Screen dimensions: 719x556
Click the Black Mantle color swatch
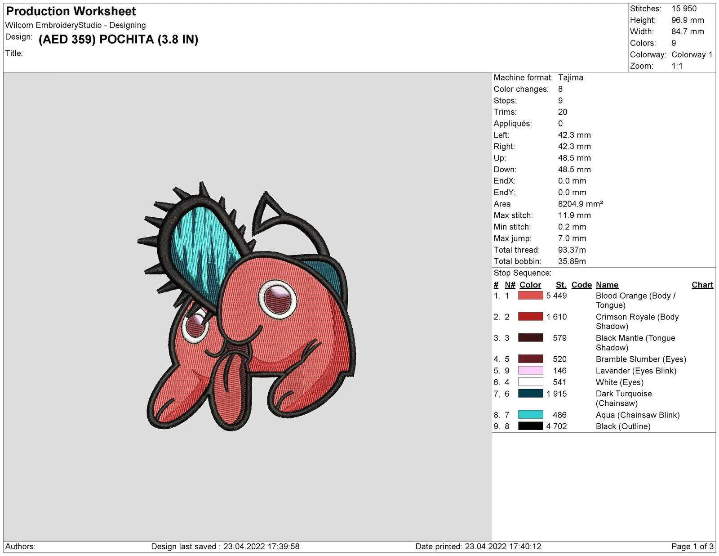[x=530, y=338]
